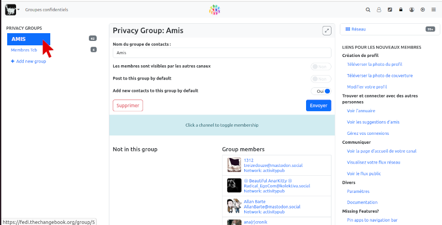Click the colorful site logo in the header
Image resolution: width=442 pixels, height=225 pixels.
(215, 10)
